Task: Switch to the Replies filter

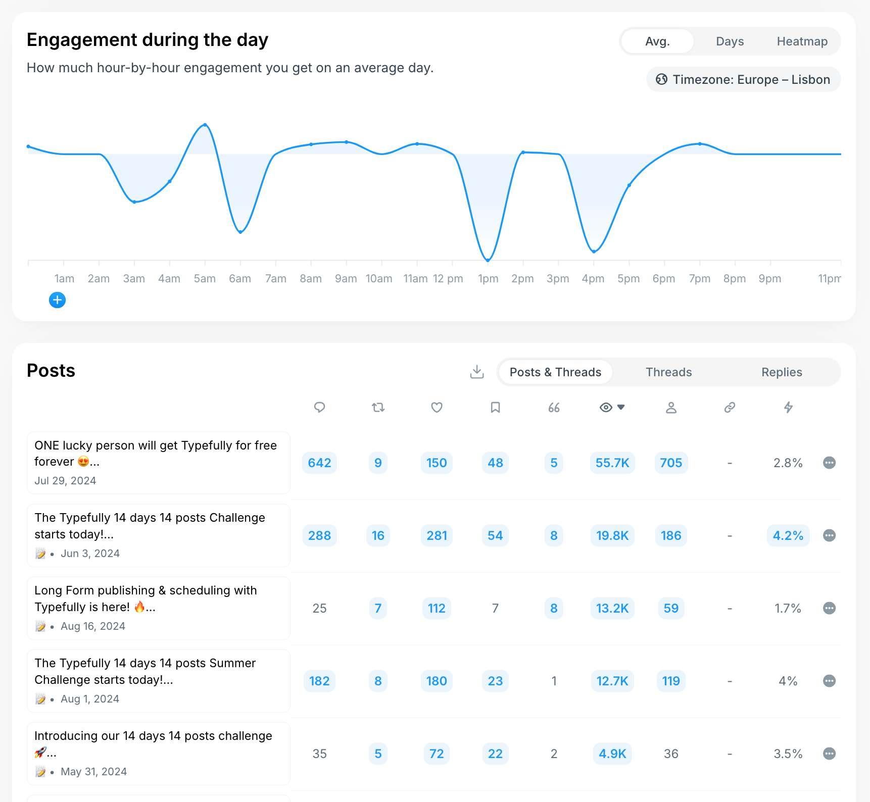Action: click(781, 372)
